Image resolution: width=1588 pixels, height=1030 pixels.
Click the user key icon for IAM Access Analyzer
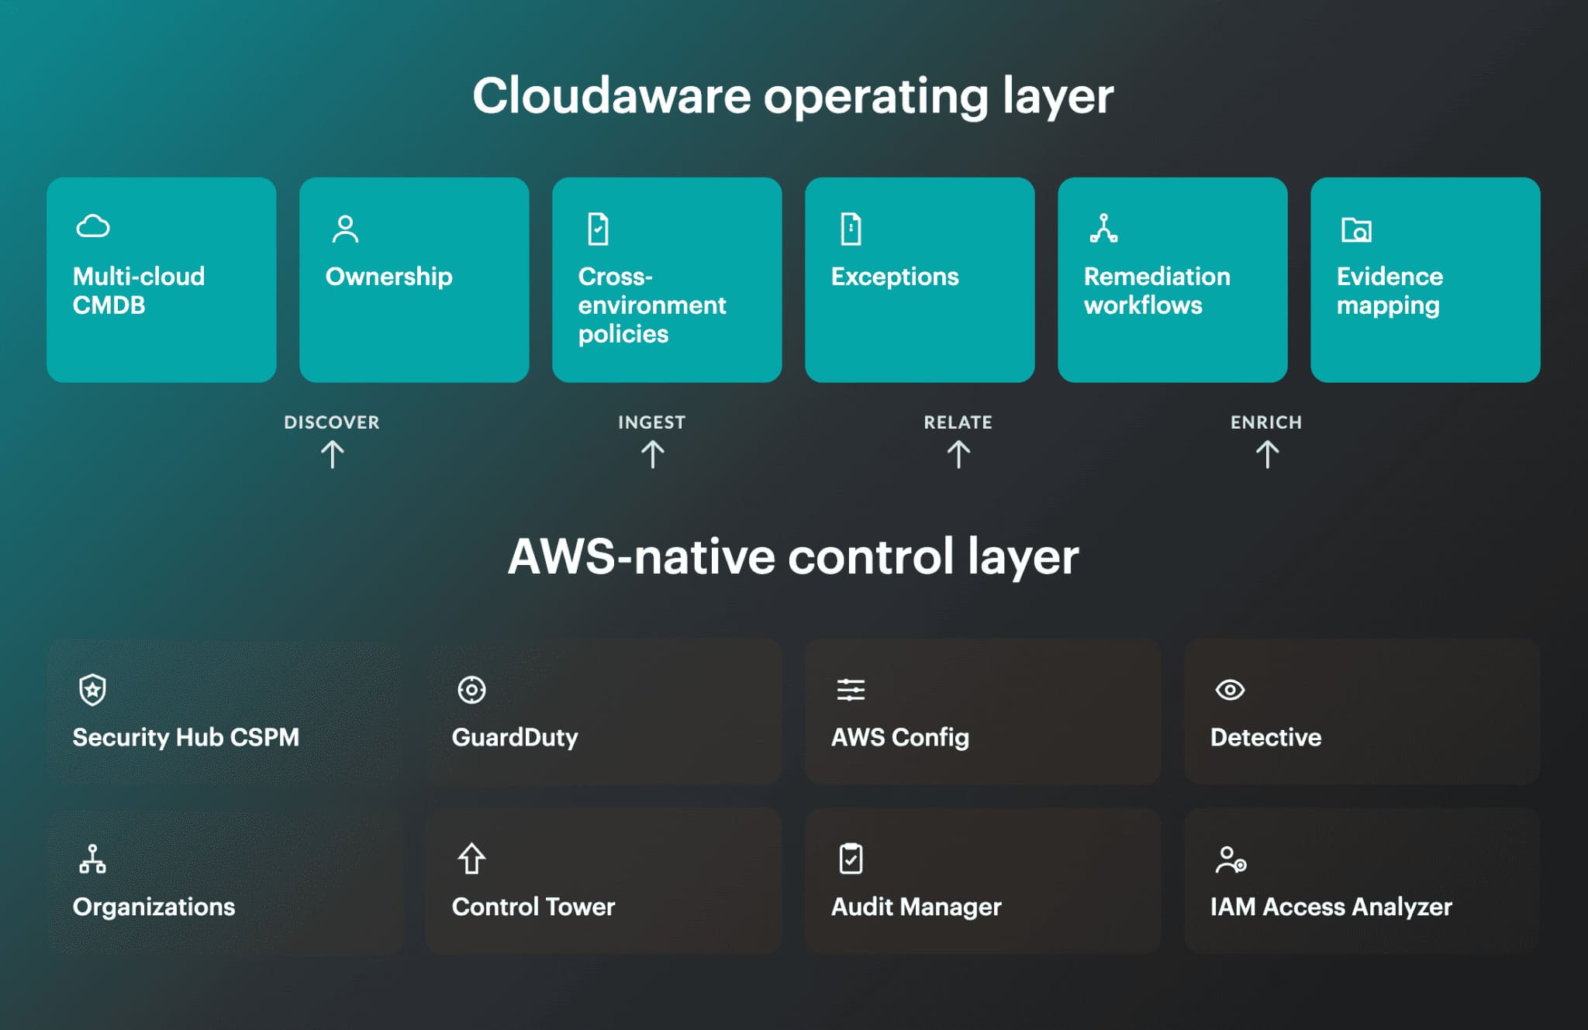pyautogui.click(x=1231, y=859)
